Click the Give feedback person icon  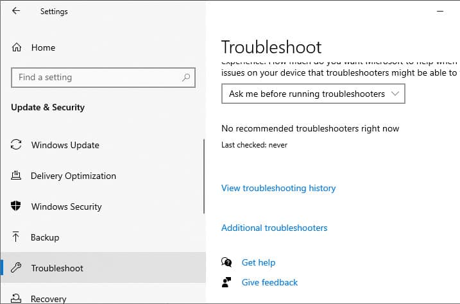pyautogui.click(x=226, y=282)
